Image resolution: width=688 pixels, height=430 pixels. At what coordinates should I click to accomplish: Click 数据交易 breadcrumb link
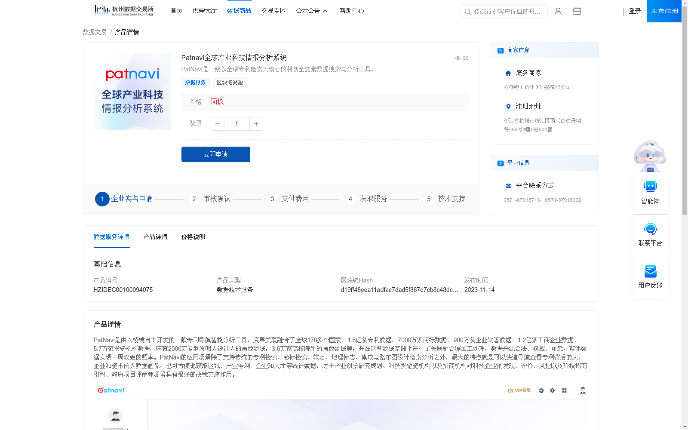95,32
